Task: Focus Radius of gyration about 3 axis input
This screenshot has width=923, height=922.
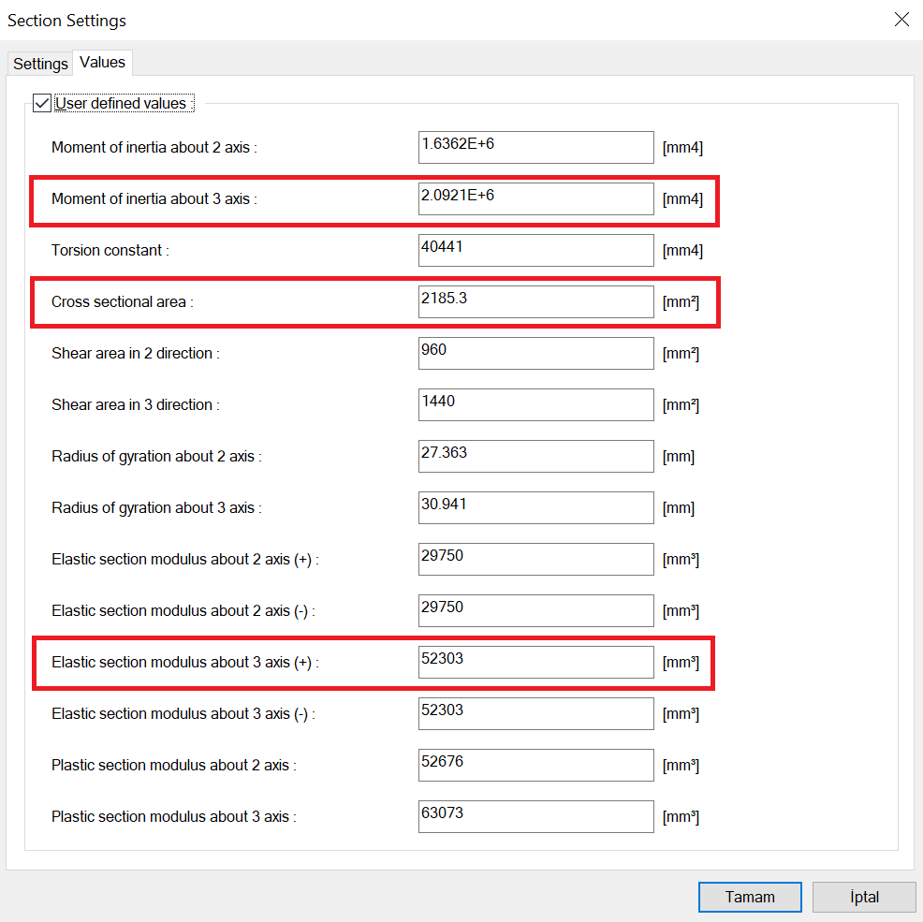Action: click(x=535, y=507)
